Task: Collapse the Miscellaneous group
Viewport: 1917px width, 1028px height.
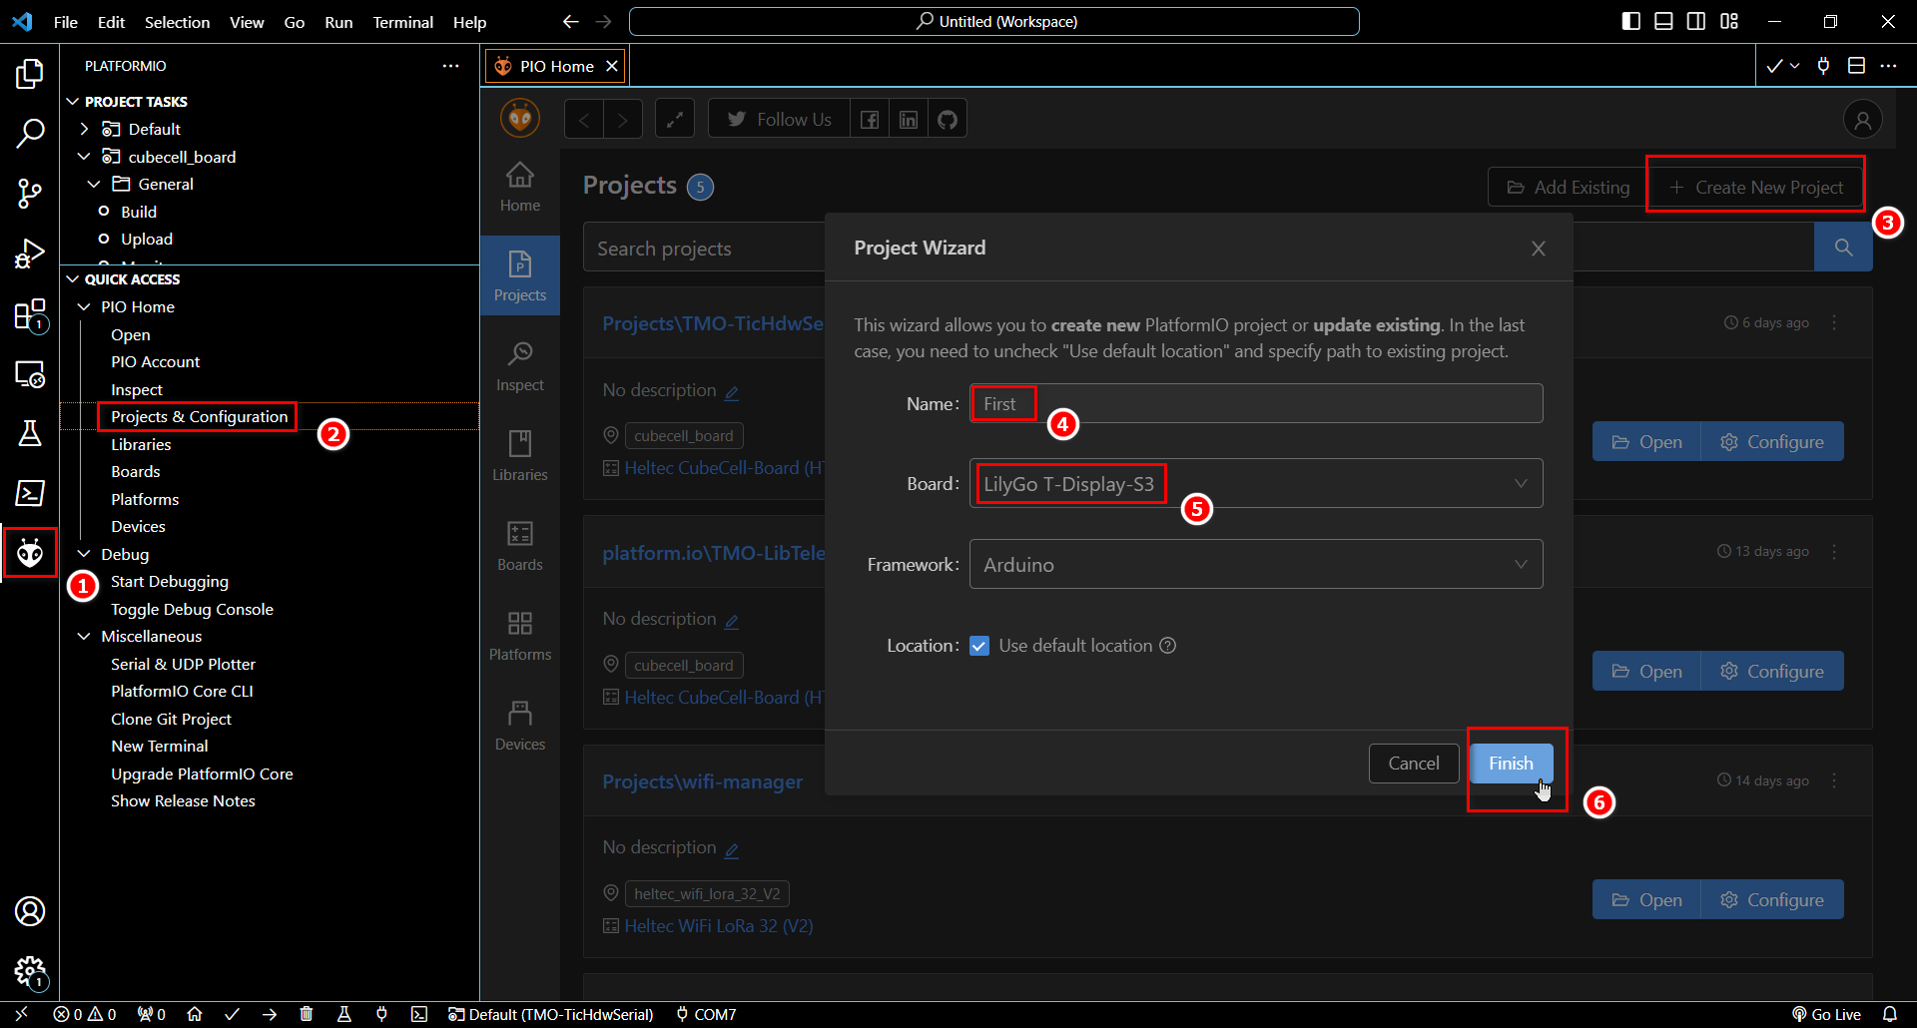Action: 84,636
